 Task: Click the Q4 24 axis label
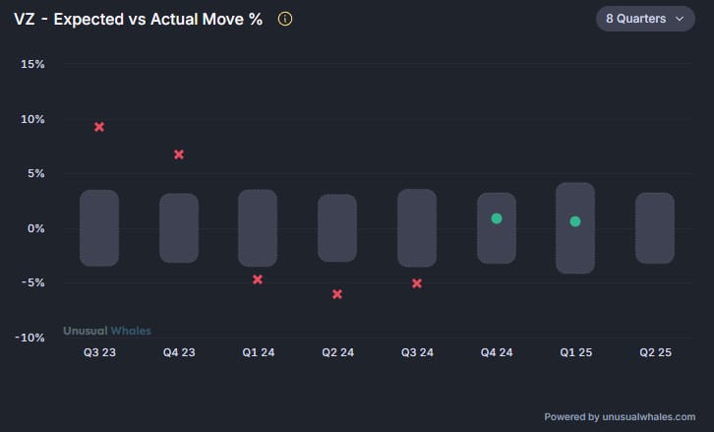tap(497, 352)
